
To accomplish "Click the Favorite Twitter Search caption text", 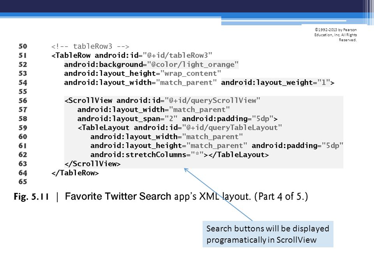I will [x=158, y=197].
